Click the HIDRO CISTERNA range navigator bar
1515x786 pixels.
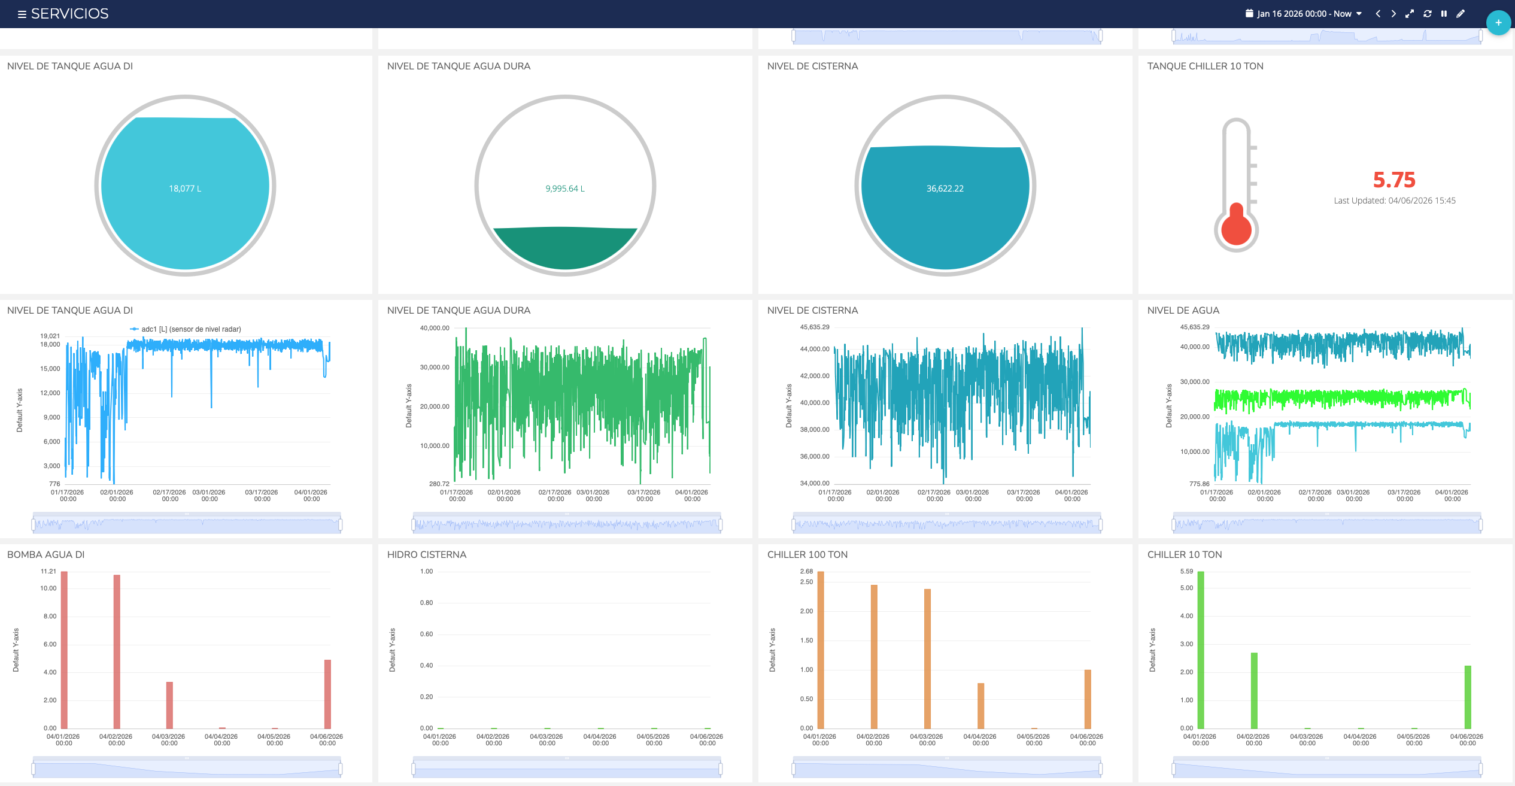pos(566,769)
